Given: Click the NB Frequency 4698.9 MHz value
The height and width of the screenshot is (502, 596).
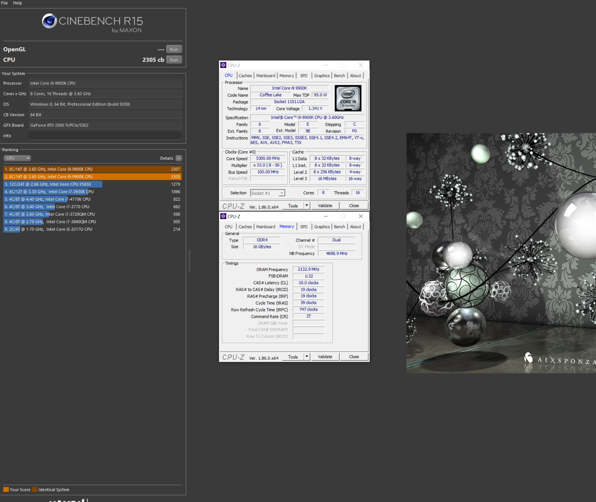Looking at the screenshot, I should 337,253.
